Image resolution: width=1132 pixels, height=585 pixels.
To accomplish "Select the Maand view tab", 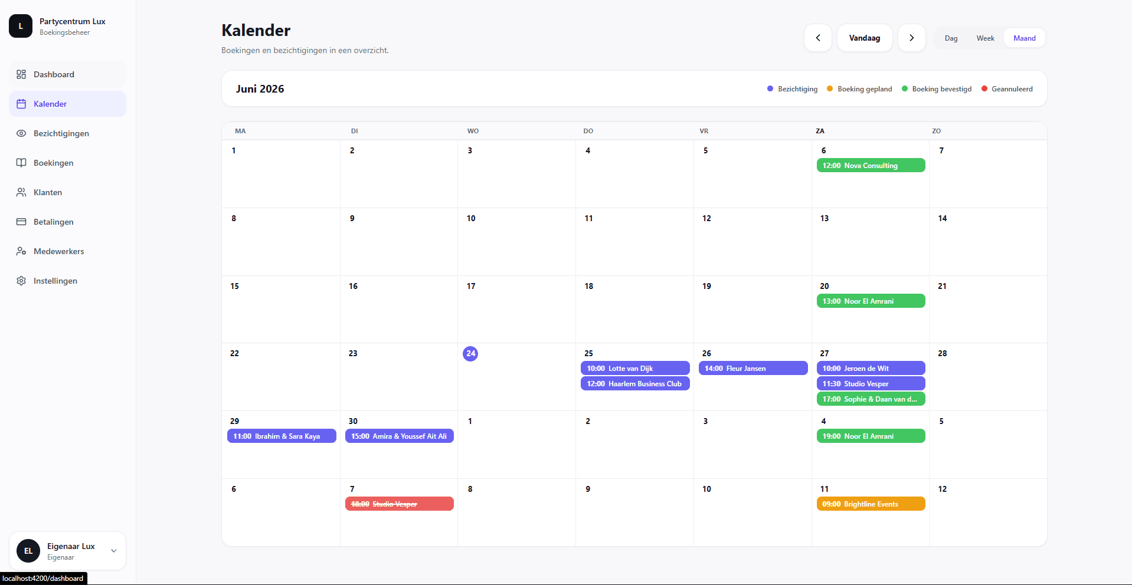I will 1024,38.
